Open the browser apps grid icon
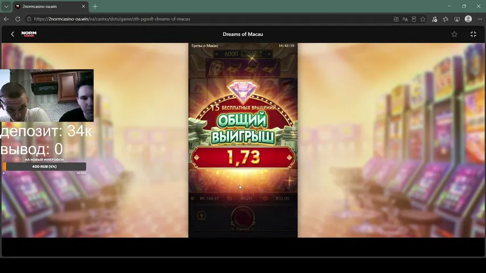The image size is (486, 273). pyautogui.click(x=396, y=19)
